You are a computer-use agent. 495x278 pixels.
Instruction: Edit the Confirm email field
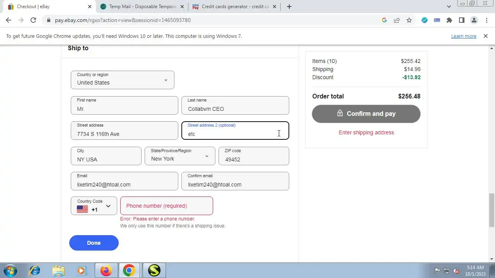tap(235, 181)
